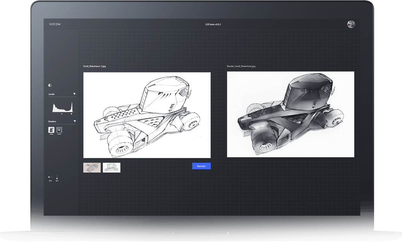Select the midtone handle below the Levels histogram
The image size is (402, 243).
click(62, 113)
